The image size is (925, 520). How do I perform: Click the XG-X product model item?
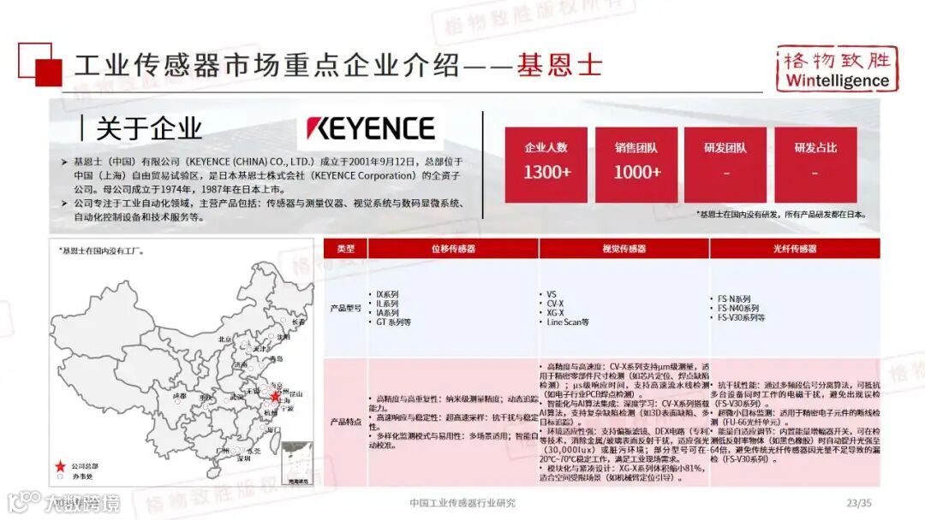(x=554, y=313)
